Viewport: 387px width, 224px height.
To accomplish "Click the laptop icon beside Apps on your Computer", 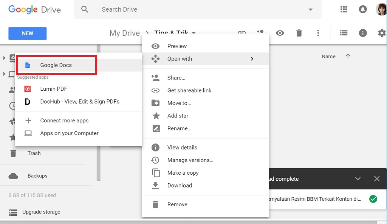I will coord(28,133).
